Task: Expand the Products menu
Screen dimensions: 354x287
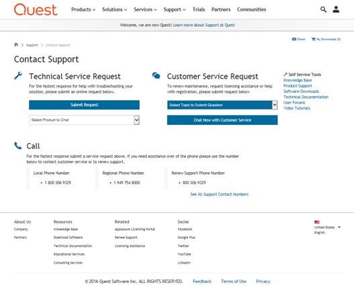Action: (x=83, y=9)
